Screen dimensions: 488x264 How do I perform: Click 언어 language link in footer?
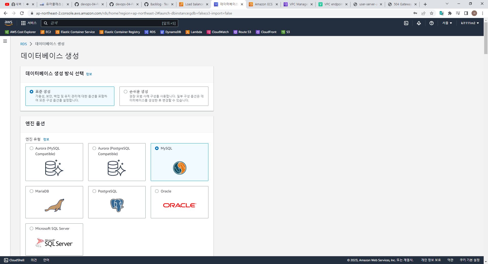[x=46, y=260]
